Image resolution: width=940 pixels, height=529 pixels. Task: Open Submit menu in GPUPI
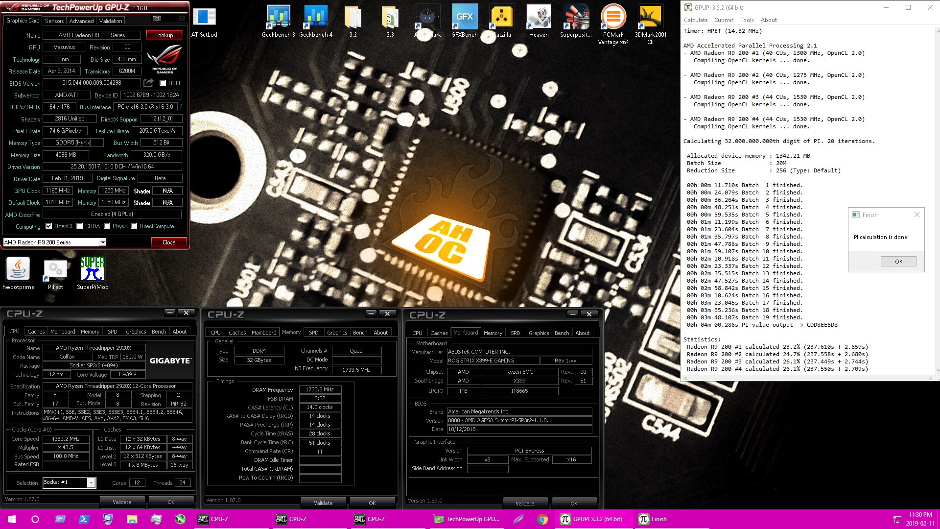point(724,20)
